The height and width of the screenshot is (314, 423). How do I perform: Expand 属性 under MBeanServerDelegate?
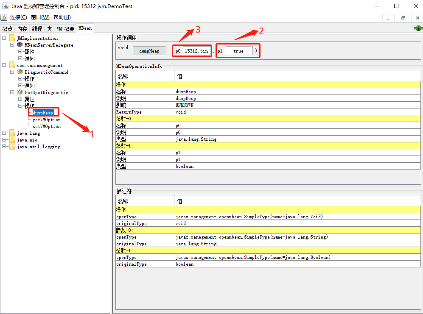20,51
